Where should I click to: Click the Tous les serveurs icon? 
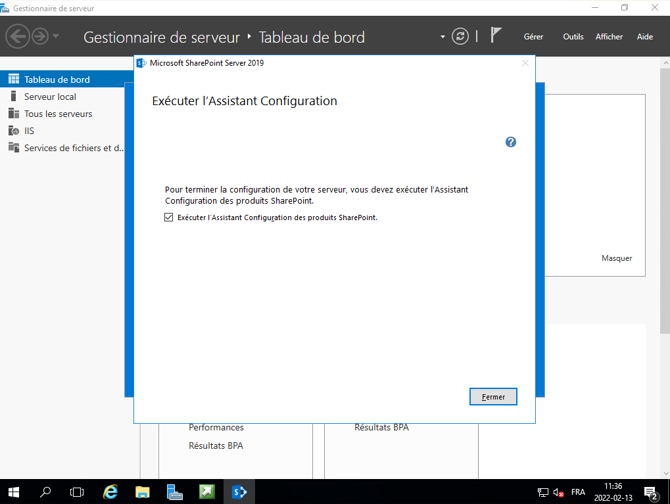(14, 113)
